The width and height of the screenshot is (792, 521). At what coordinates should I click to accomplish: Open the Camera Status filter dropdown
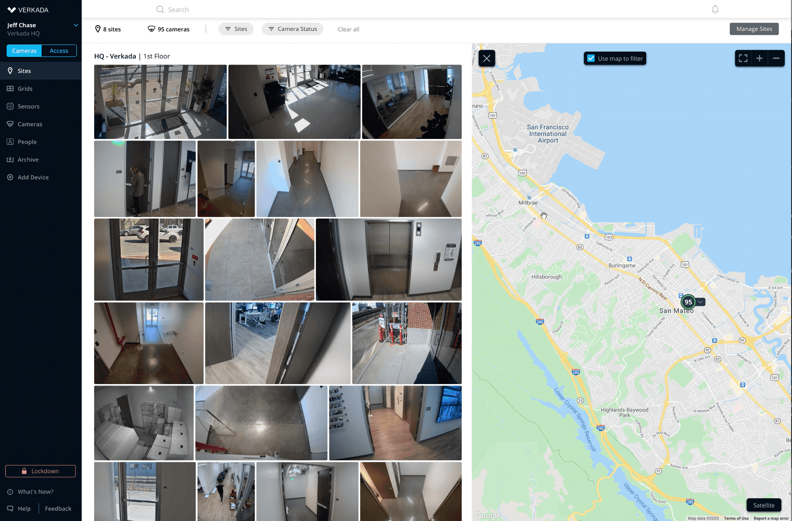292,29
